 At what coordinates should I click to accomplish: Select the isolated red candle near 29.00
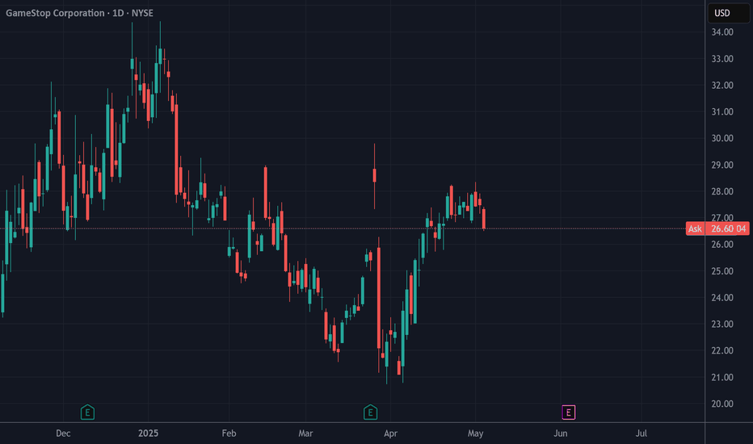(x=375, y=175)
